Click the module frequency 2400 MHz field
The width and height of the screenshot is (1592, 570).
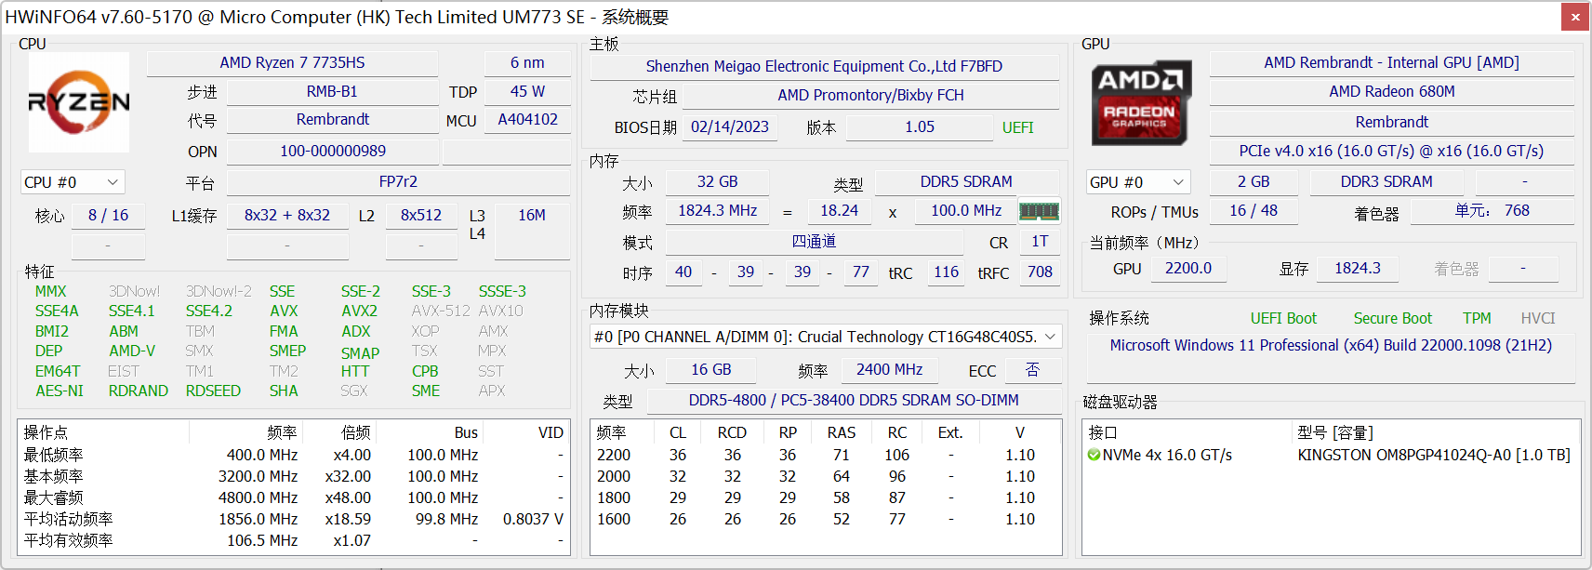pyautogui.click(x=889, y=369)
